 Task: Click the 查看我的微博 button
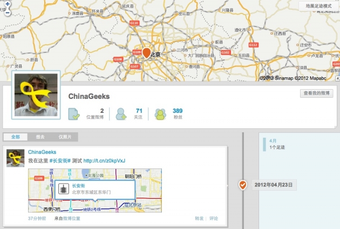click(316, 93)
